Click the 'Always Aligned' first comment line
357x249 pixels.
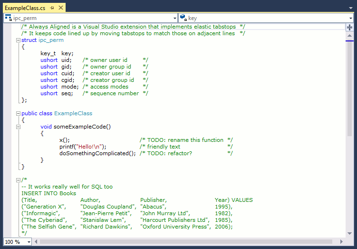point(133,27)
